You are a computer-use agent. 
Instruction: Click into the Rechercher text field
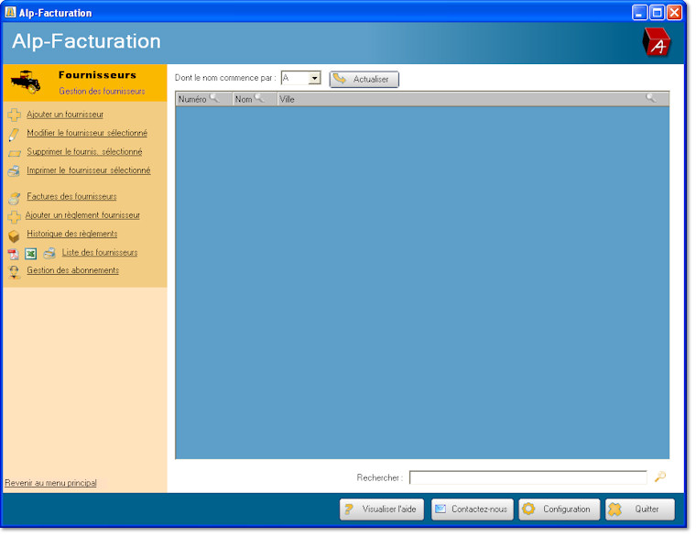coord(527,477)
